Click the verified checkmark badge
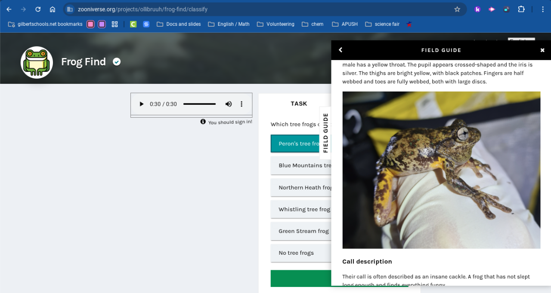The width and height of the screenshot is (551, 293). pos(117,62)
